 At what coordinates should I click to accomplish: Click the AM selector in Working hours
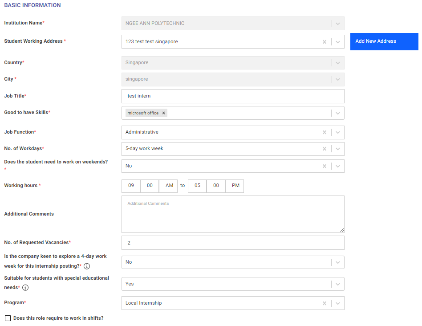pos(168,186)
